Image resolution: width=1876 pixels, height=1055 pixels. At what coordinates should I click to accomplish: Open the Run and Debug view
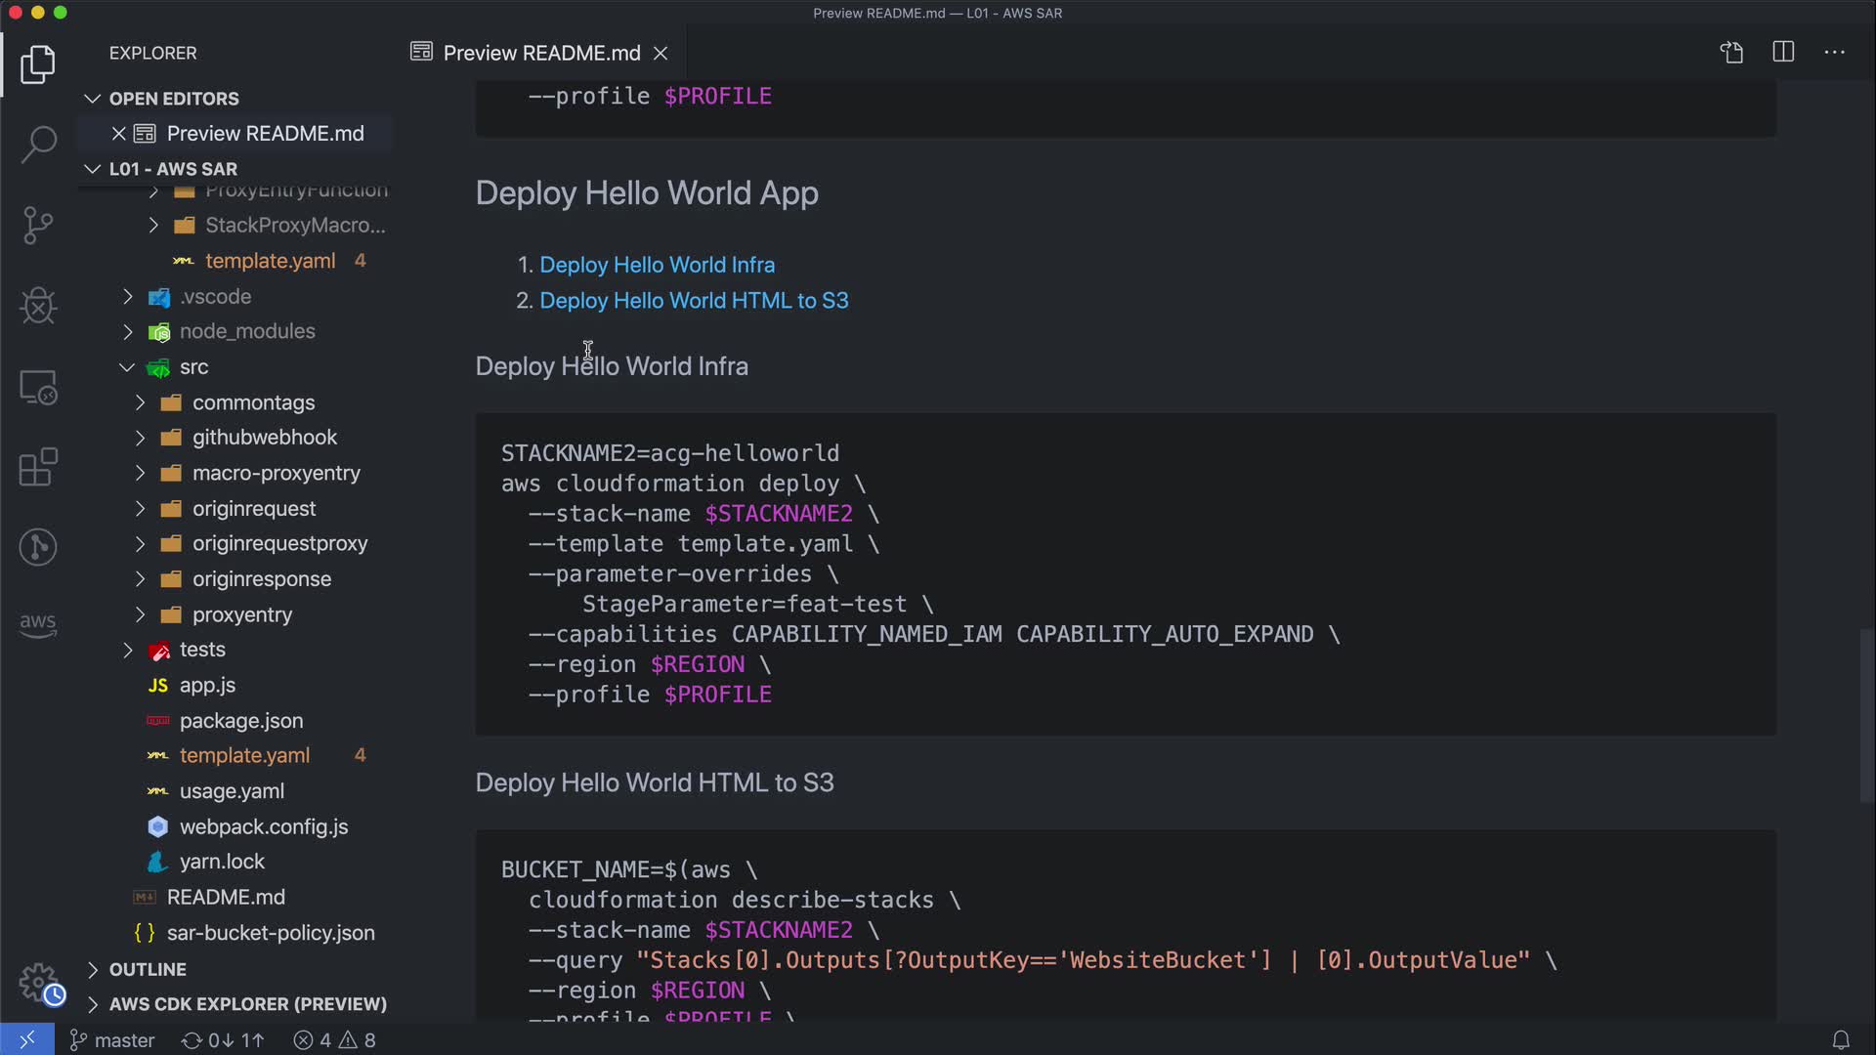click(x=38, y=306)
